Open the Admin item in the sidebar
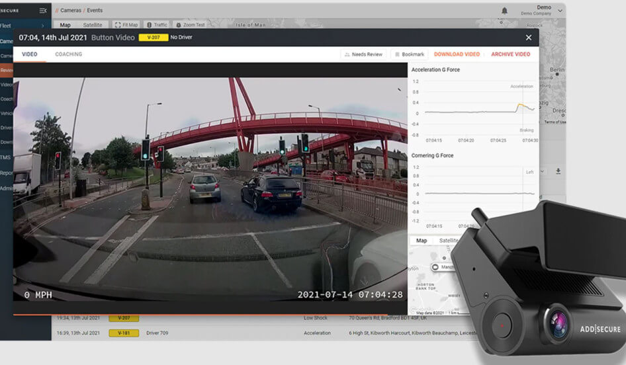 pyautogui.click(x=7, y=188)
